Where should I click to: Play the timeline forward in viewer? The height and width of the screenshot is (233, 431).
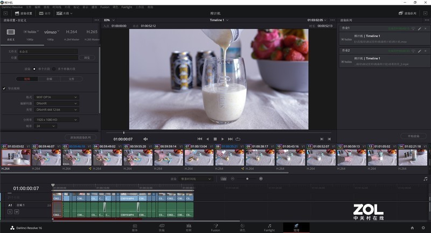[223, 139]
